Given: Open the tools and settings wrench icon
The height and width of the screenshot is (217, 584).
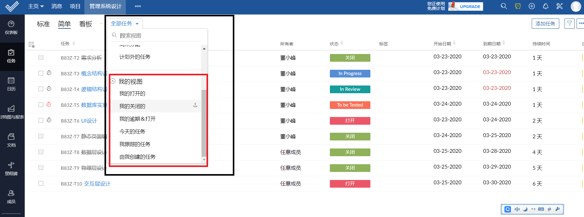Looking at the screenshot, I should point(559,6).
